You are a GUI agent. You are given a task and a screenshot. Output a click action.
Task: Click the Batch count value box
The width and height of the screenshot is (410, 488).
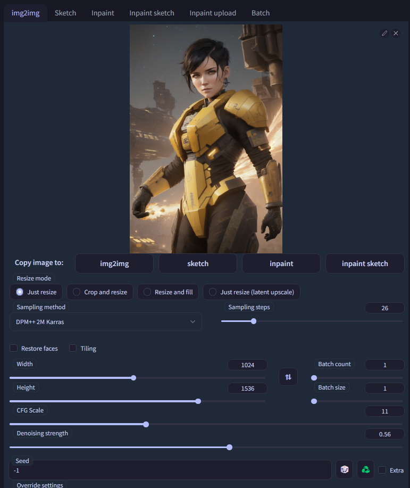(384, 365)
